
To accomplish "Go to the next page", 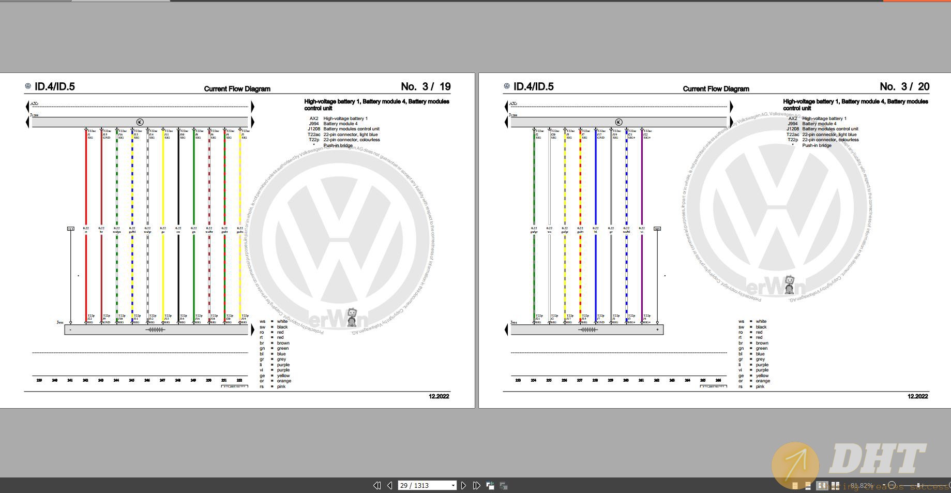I will (463, 485).
